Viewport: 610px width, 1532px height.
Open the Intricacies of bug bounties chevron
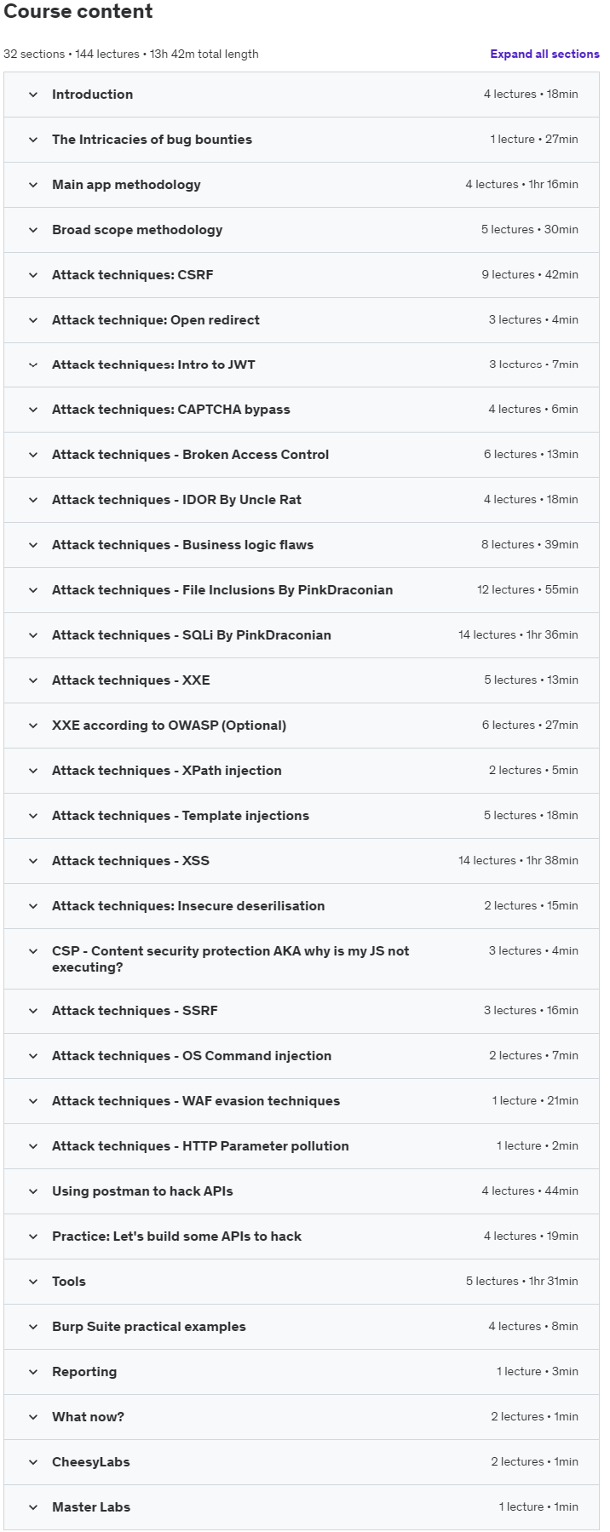[33, 140]
